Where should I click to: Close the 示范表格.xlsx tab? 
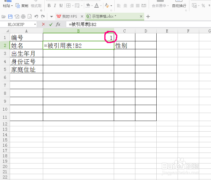(x=141, y=17)
